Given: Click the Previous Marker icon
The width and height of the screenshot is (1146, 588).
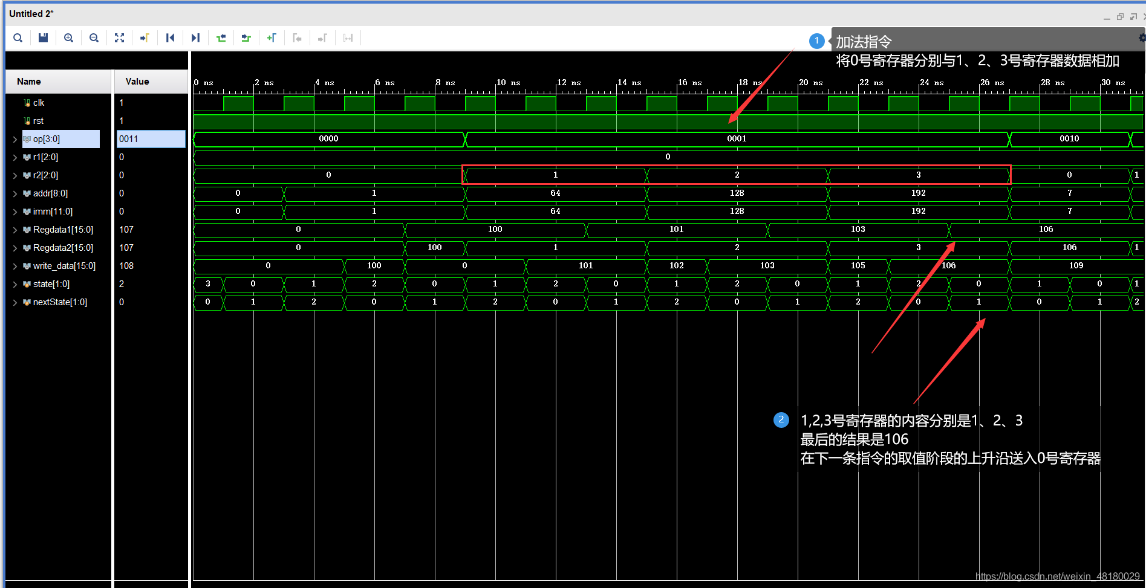Looking at the screenshot, I should 297,38.
